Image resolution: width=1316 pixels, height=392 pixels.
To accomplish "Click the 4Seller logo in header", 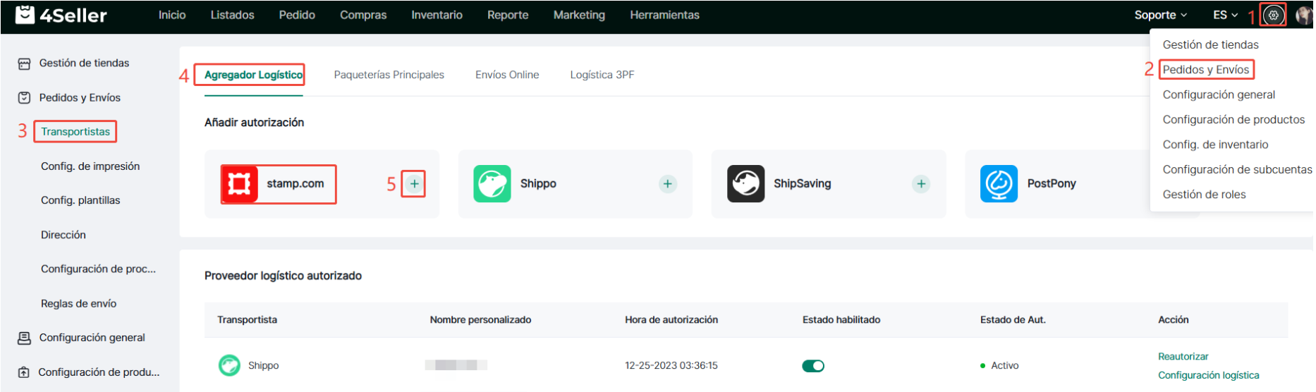I will pos(61,15).
